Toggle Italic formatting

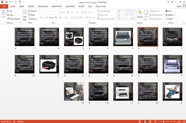point(44,18)
